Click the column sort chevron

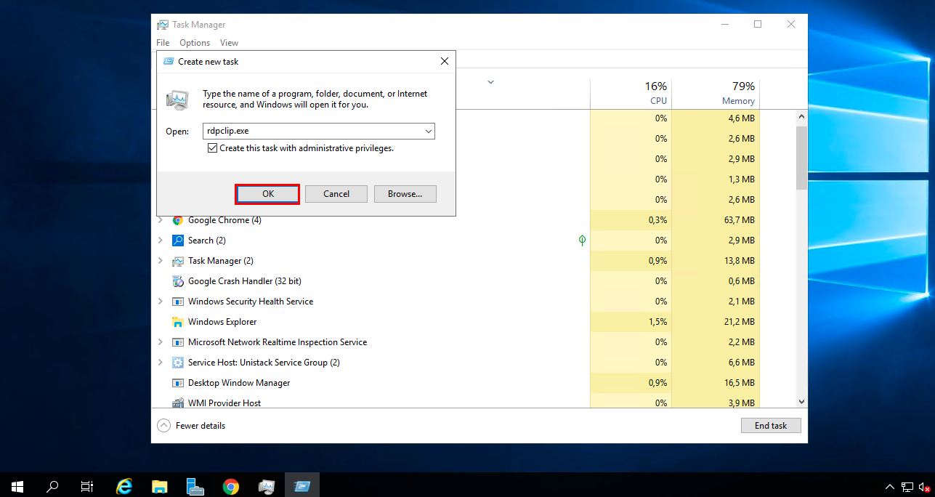[490, 82]
